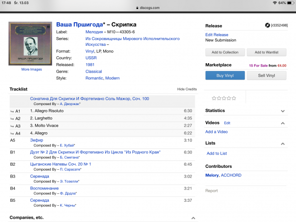
Task: Select the Vinyl format link
Action: [90, 51]
